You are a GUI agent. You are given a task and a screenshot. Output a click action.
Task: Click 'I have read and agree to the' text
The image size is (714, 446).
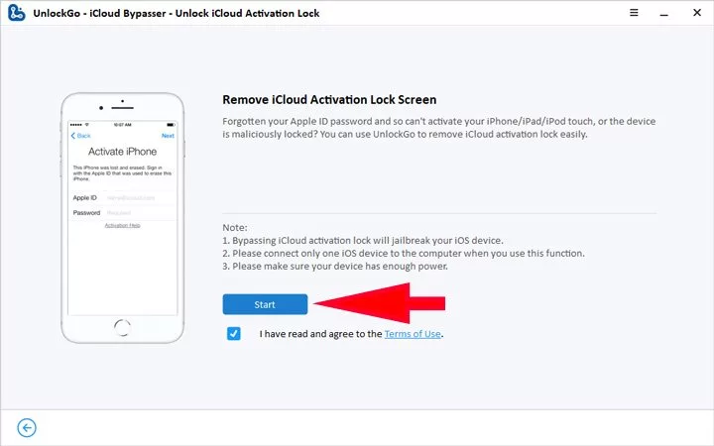[x=320, y=334]
